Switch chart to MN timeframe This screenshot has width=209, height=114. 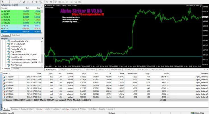coord(80,2)
